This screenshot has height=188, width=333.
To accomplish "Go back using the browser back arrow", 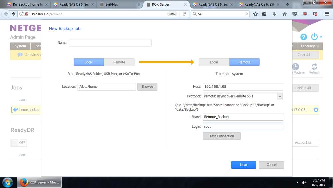I will (6, 14).
